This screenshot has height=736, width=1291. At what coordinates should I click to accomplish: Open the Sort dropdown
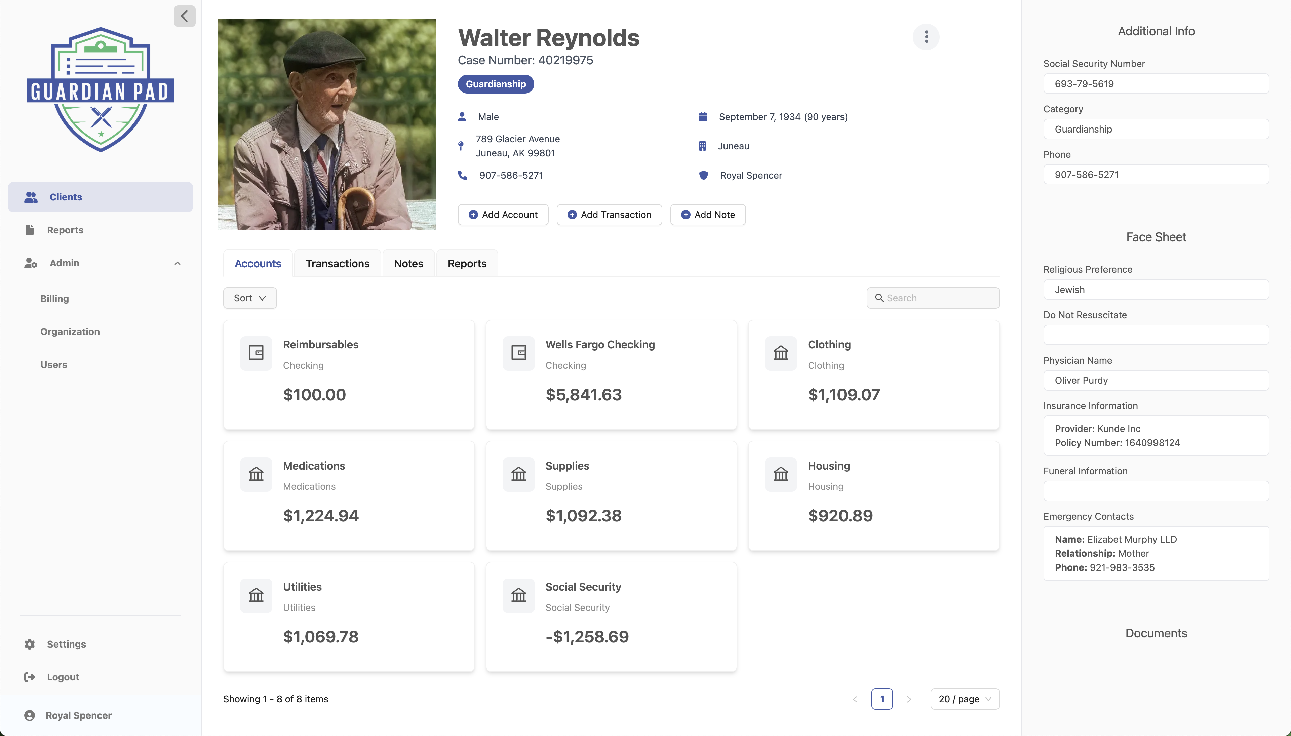coord(249,298)
